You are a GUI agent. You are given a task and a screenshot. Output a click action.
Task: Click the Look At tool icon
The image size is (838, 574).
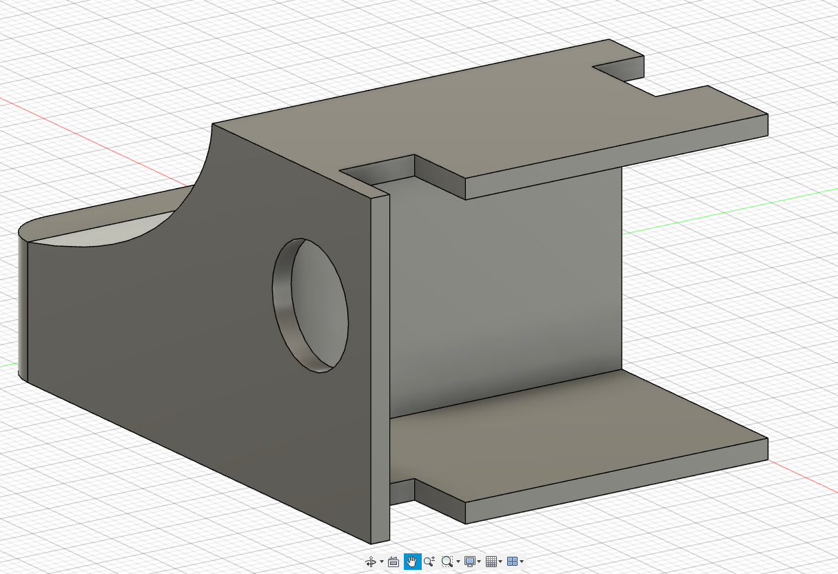[394, 561]
